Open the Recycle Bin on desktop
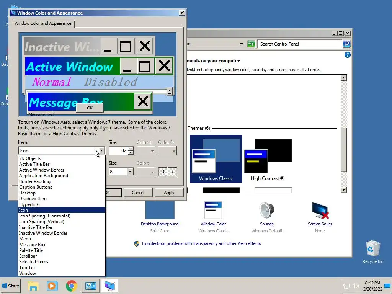The width and height of the screenshot is (392, 294). (x=373, y=252)
